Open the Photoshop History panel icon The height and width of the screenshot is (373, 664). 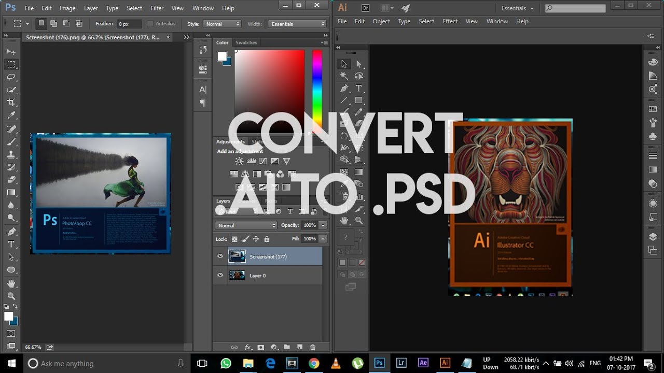point(203,50)
